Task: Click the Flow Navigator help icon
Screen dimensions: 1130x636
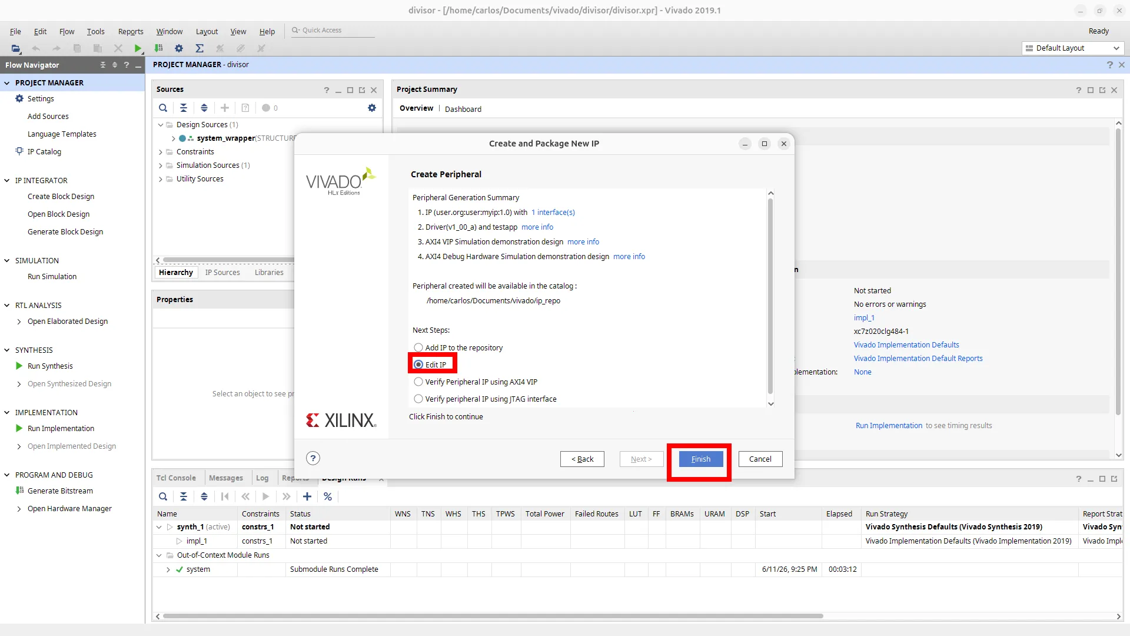Action: coord(127,65)
